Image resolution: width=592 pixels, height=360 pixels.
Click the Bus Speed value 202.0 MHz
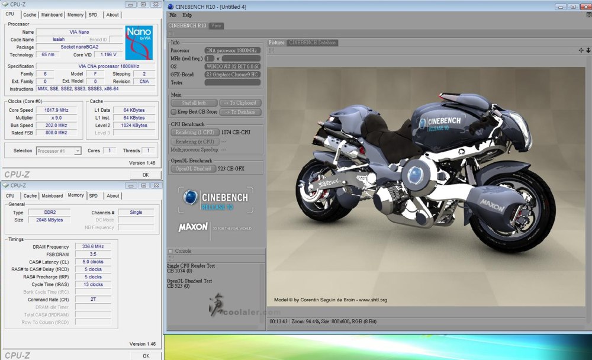(x=57, y=126)
